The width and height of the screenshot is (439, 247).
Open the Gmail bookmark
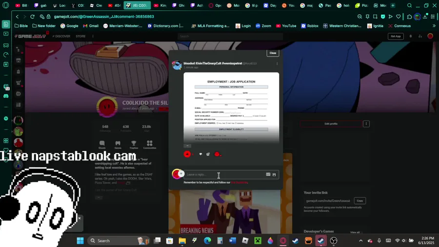(x=91, y=26)
